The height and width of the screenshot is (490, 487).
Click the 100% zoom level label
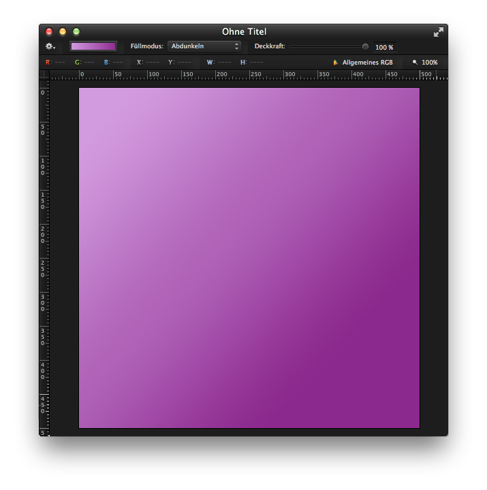point(430,63)
